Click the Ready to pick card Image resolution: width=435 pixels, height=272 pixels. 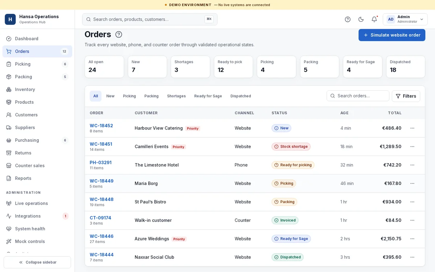coord(233,67)
